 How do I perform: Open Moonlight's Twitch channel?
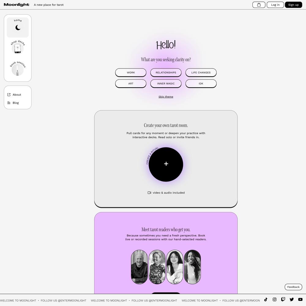pos(283,299)
